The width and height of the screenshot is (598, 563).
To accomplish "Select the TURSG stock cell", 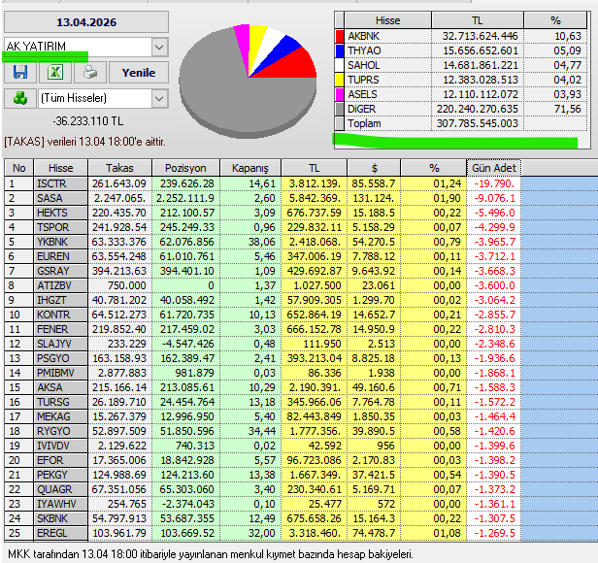I will (x=60, y=402).
